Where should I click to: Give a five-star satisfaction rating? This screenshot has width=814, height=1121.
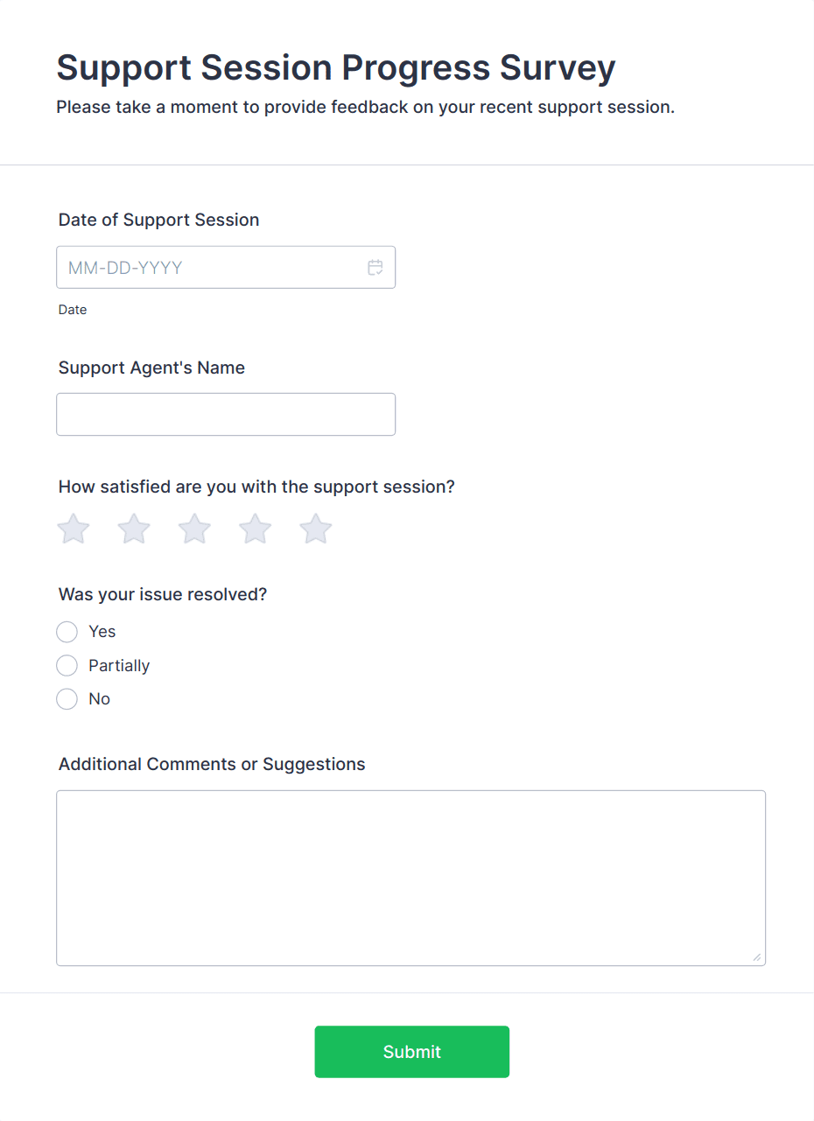(x=316, y=529)
